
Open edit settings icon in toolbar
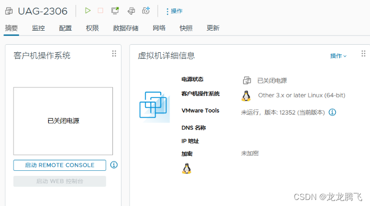click(131, 11)
